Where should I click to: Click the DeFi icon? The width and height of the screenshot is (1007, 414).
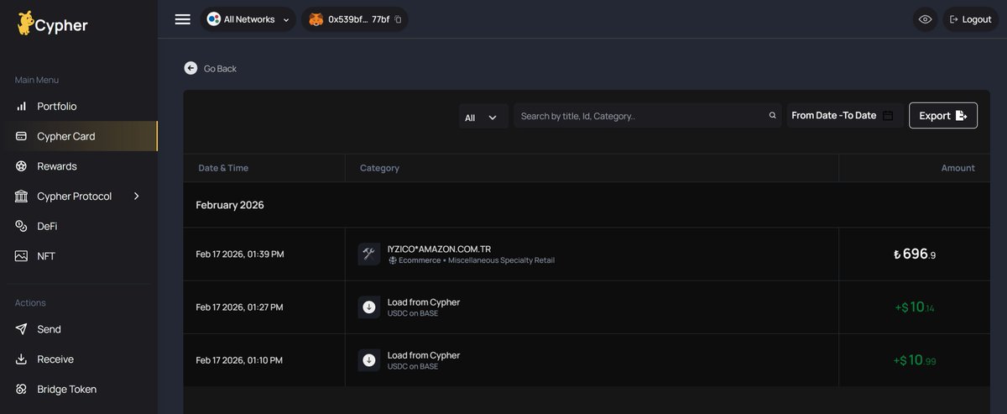pyautogui.click(x=21, y=226)
